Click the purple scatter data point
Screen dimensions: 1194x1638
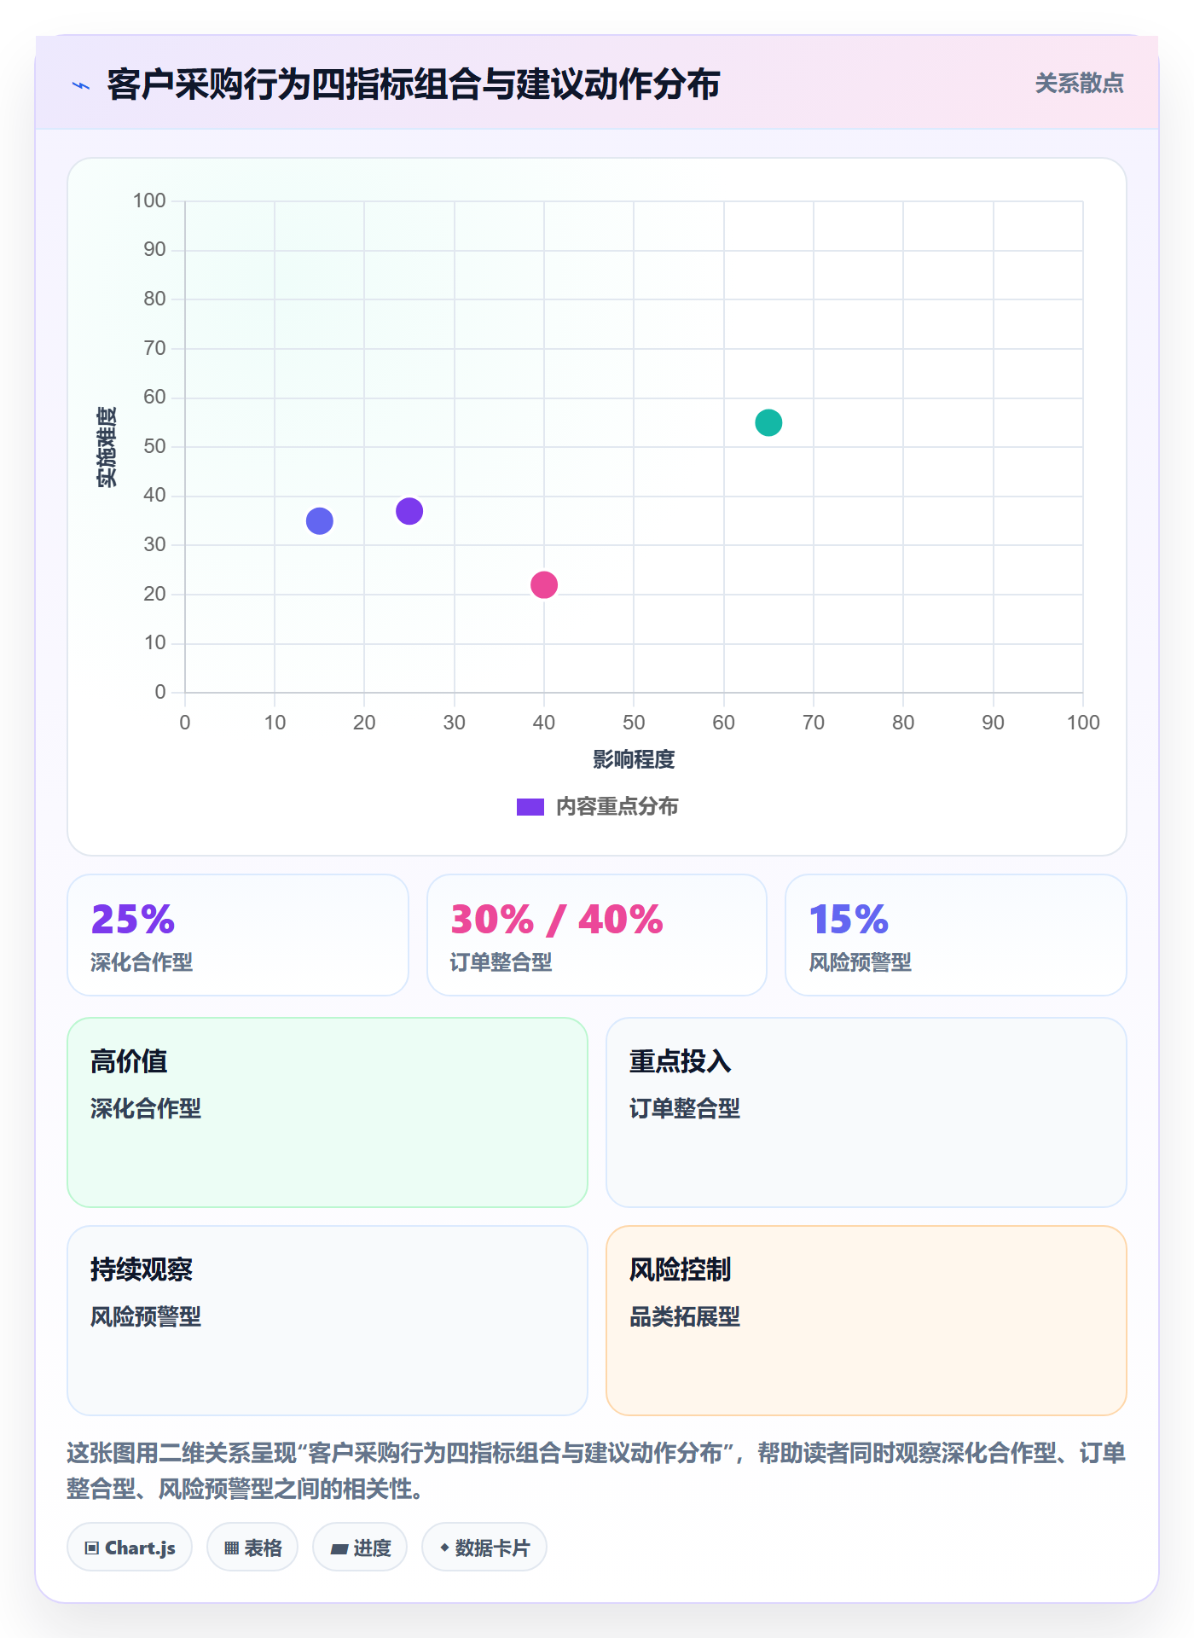(x=409, y=511)
